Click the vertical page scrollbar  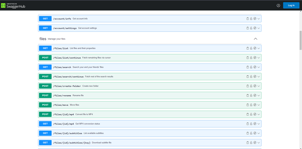(300, 40)
